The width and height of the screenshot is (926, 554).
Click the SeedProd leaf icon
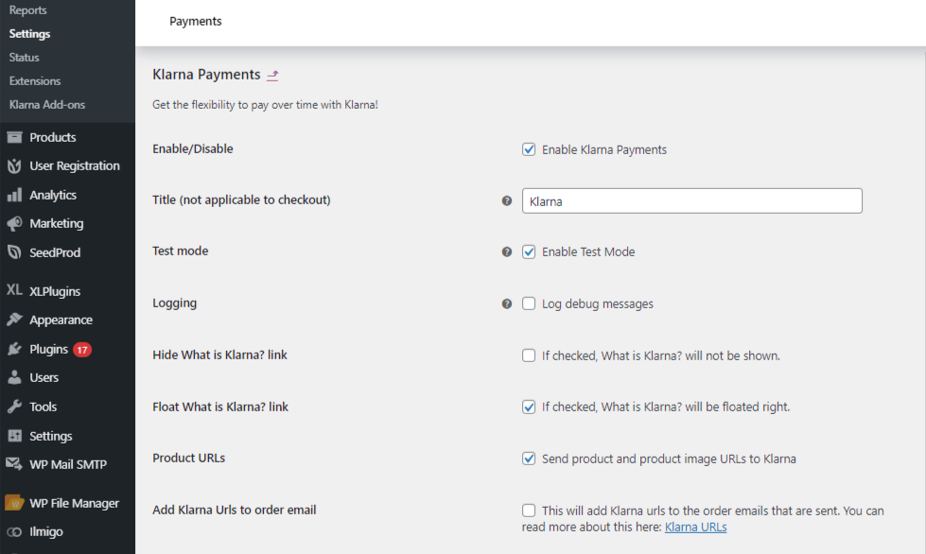(14, 252)
